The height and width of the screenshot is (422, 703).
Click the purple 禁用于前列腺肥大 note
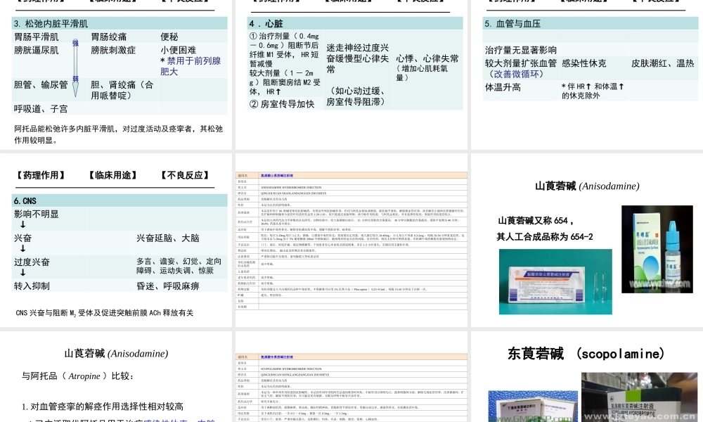click(191, 65)
